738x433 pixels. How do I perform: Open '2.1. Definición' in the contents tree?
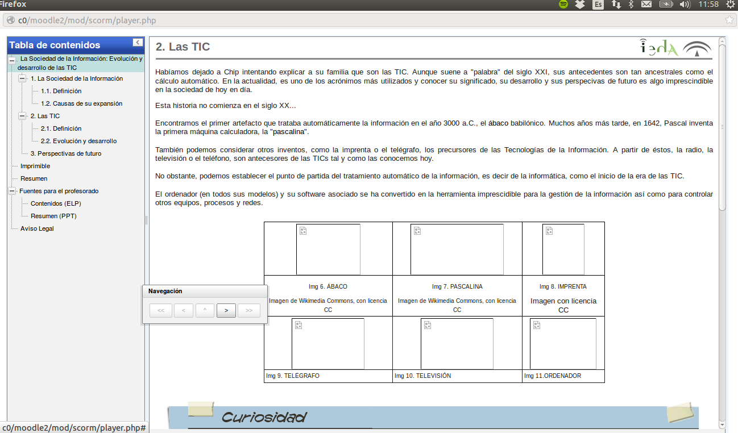coord(61,128)
